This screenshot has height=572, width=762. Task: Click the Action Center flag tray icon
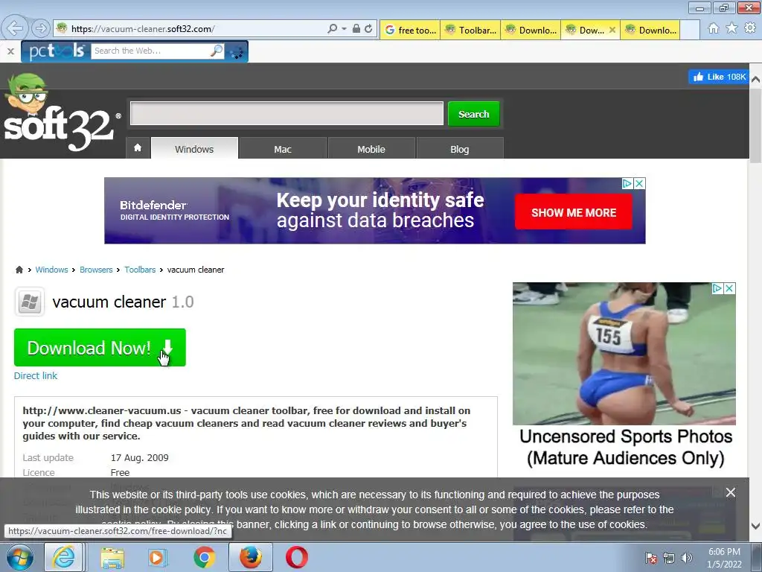point(651,558)
